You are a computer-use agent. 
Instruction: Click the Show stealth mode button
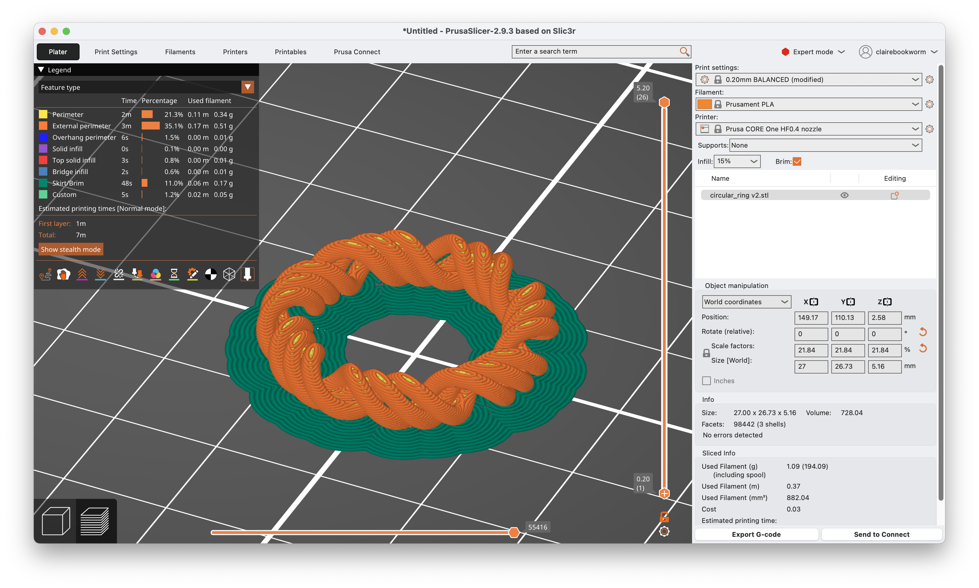pyautogui.click(x=71, y=249)
